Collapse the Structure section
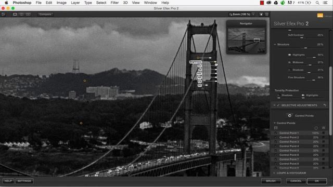 tap(275, 44)
